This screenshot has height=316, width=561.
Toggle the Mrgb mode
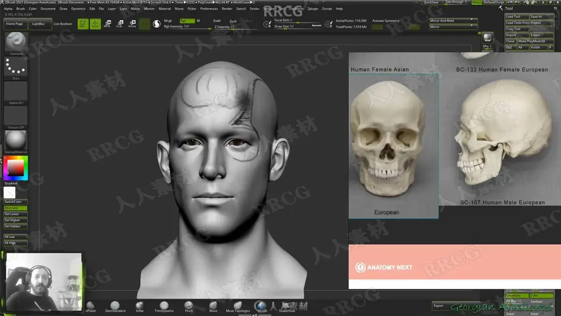click(x=168, y=21)
